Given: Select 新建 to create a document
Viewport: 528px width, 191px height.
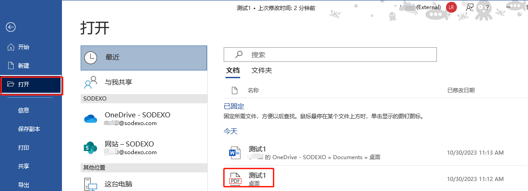Looking at the screenshot, I should [x=31, y=65].
